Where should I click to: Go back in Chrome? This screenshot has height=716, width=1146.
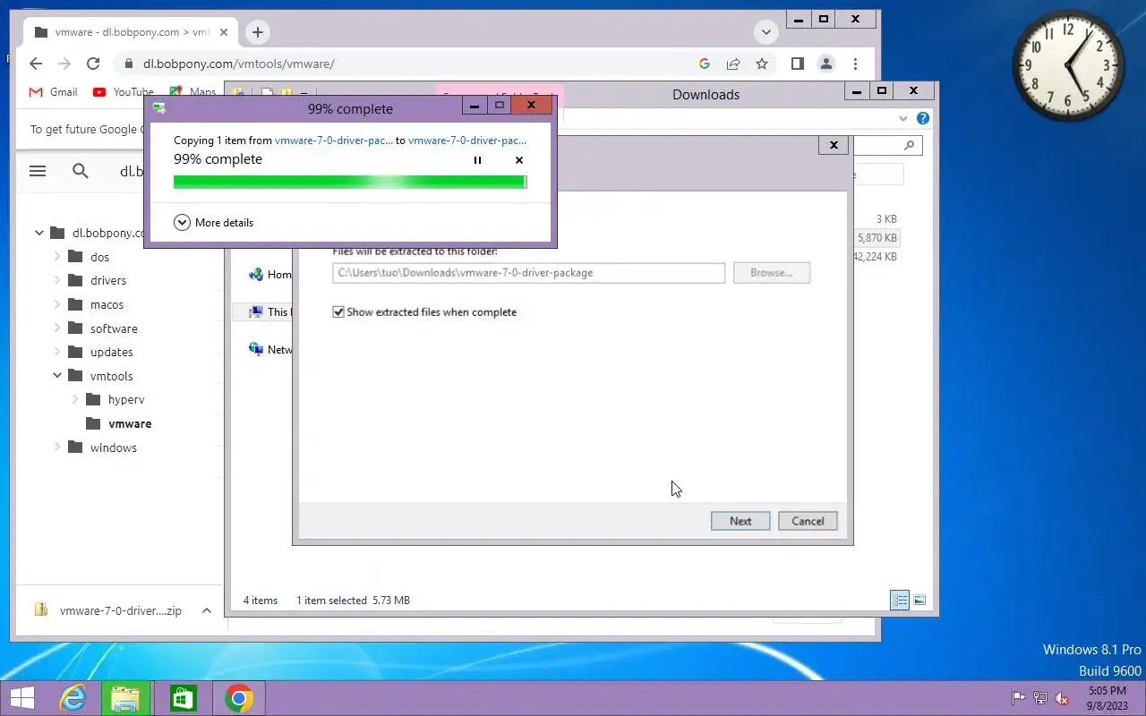click(36, 64)
